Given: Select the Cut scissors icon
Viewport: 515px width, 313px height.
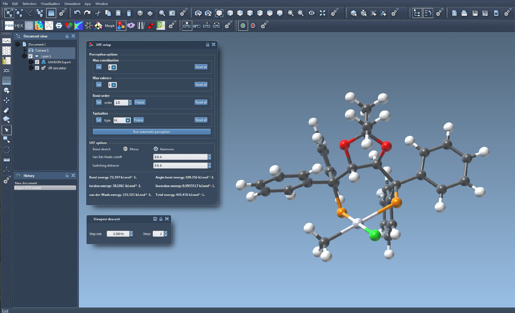Looking at the screenshot, I should (98, 13).
